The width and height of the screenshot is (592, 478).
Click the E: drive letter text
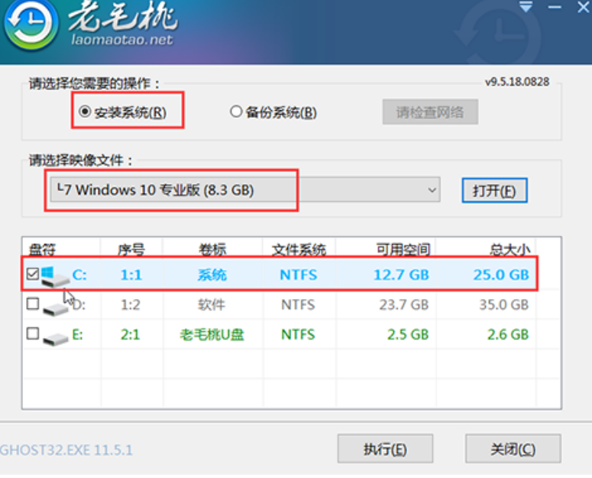pyautogui.click(x=77, y=334)
